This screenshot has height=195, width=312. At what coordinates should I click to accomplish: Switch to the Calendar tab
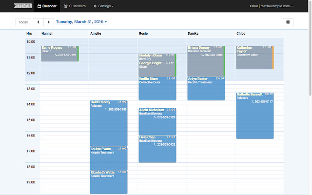pos(47,6)
